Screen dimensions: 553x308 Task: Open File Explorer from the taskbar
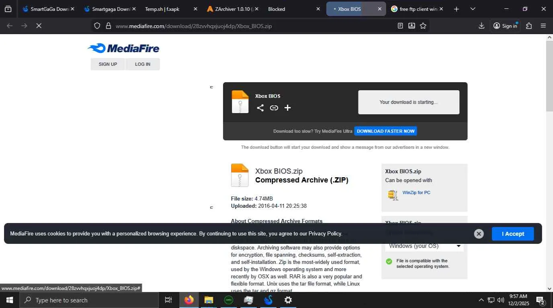coord(209,300)
